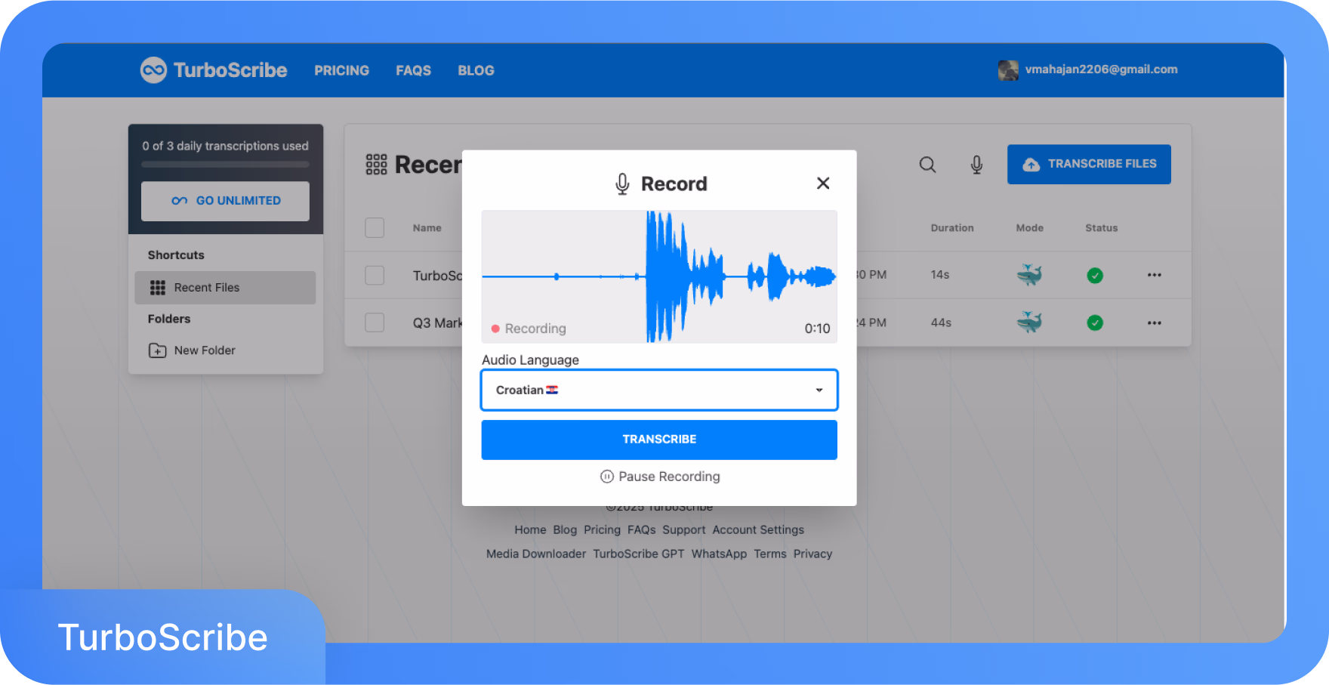Open the WhatsApp footer link
Image resolution: width=1329 pixels, height=685 pixels.
[x=719, y=554]
